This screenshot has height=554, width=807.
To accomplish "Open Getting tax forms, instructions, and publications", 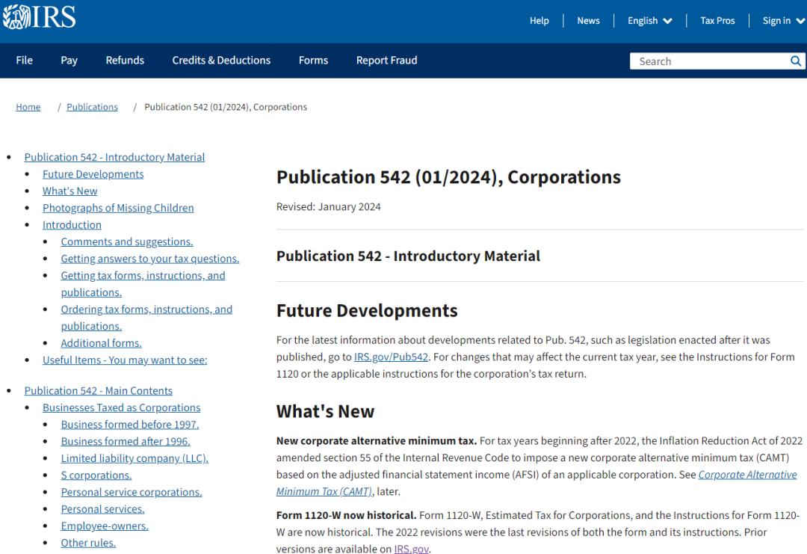I will (143, 283).
